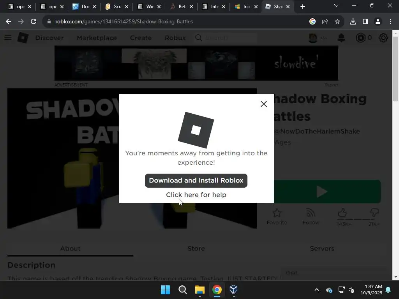The image size is (399, 299).
Task: Open a new browser tab
Action: (x=302, y=7)
